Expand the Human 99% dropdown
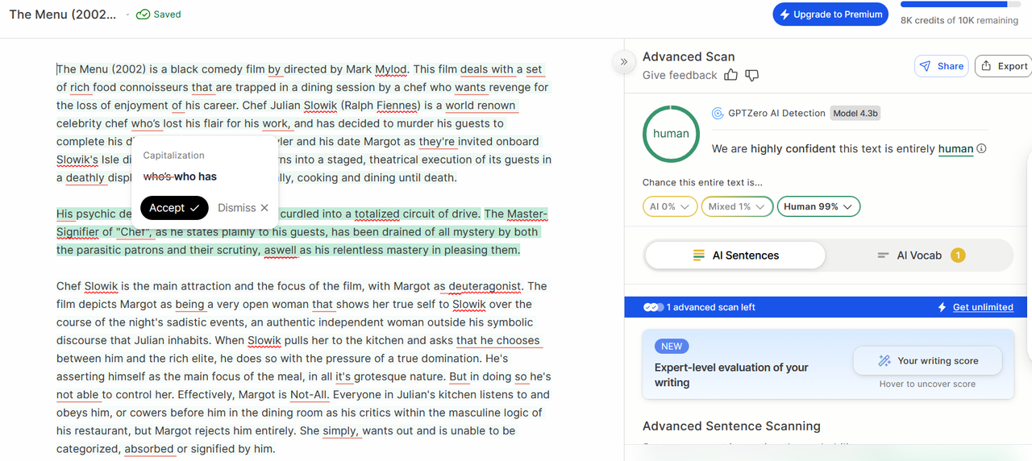The width and height of the screenshot is (1032, 461). tap(818, 206)
